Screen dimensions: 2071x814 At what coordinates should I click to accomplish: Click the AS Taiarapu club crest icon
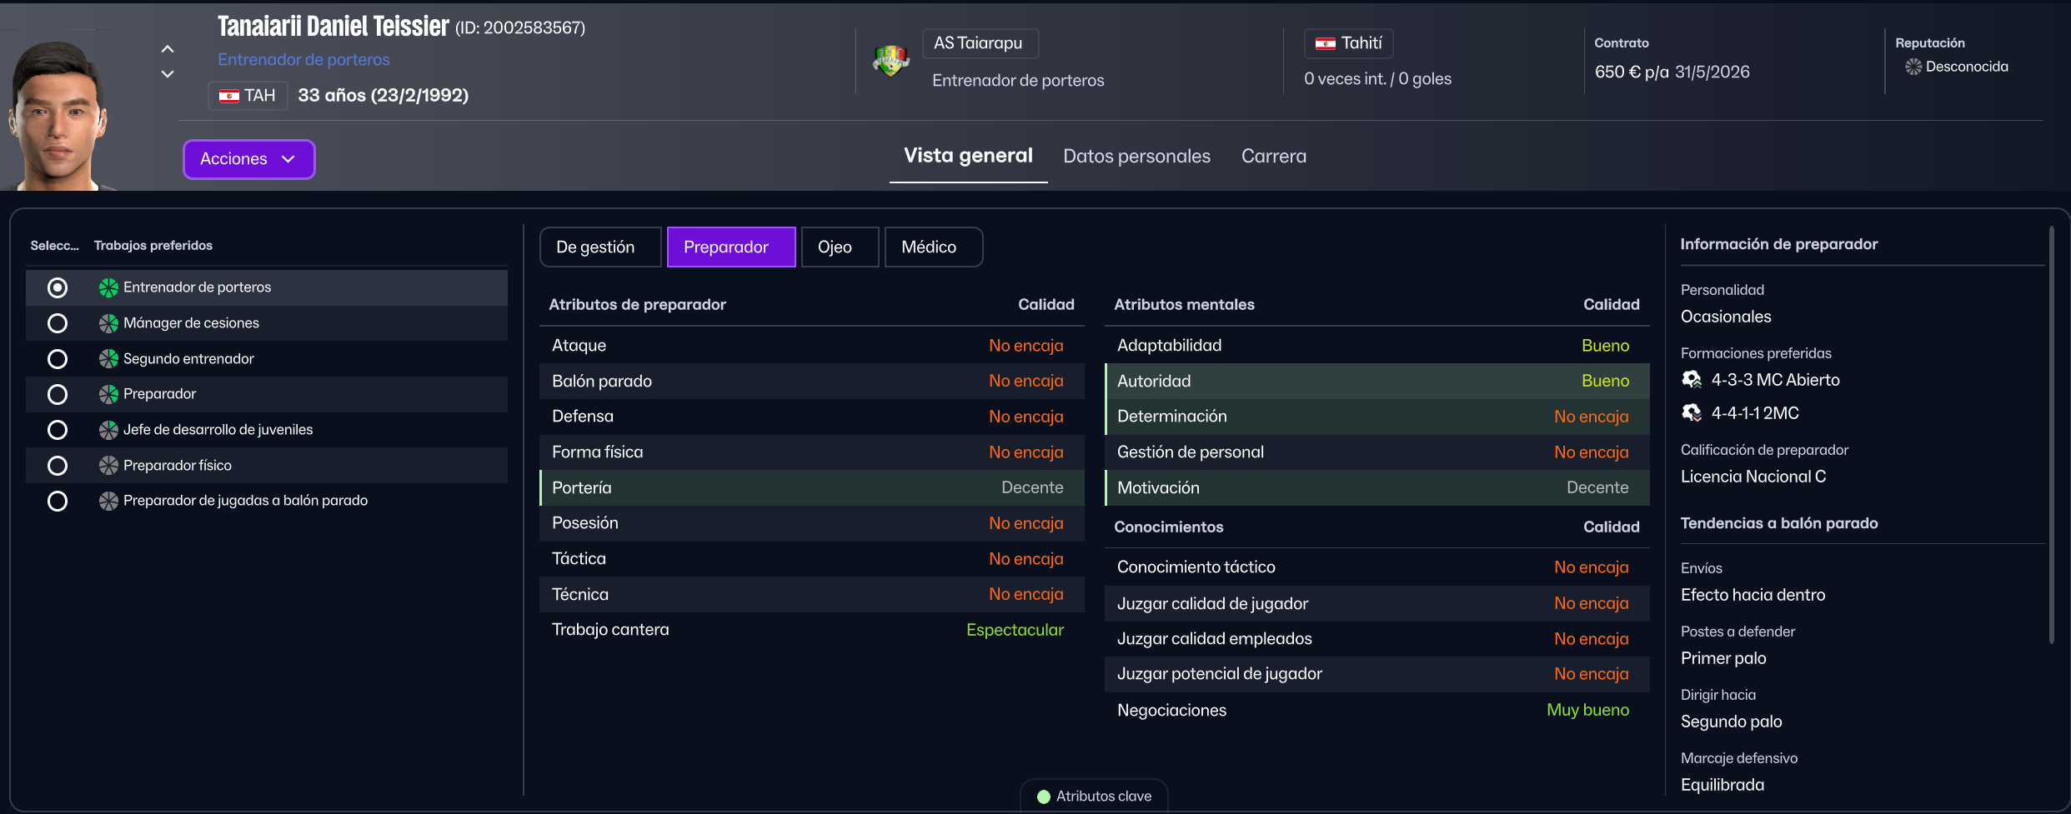(x=890, y=60)
